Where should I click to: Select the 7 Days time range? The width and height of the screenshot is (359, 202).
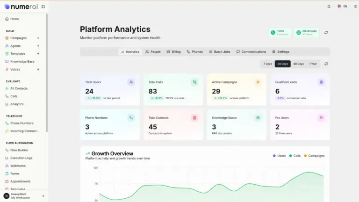[267, 64]
